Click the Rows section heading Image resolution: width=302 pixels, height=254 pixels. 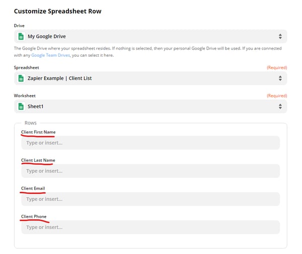[30, 123]
